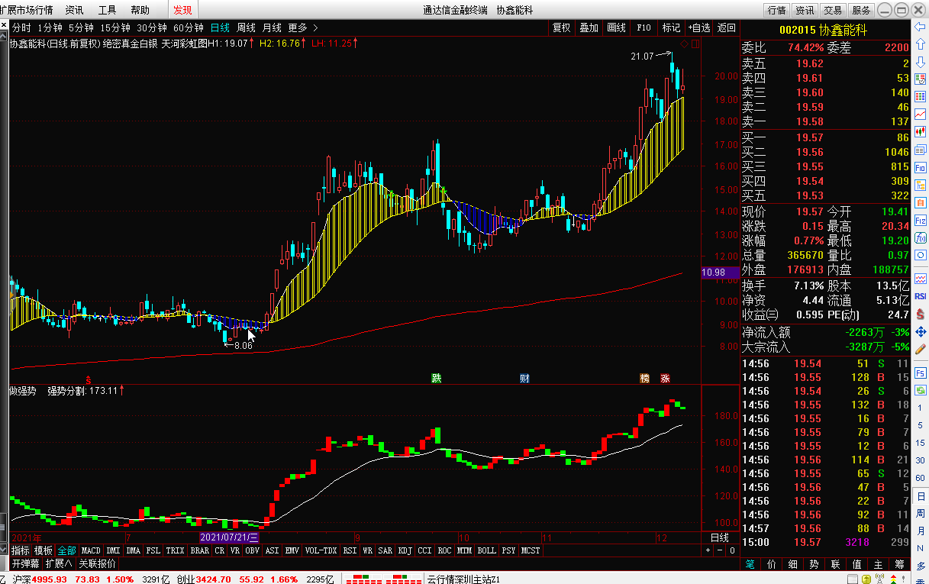Image resolution: width=929 pixels, height=584 pixels.
Task: Click the 日线 label below chart axis
Action: click(x=720, y=537)
